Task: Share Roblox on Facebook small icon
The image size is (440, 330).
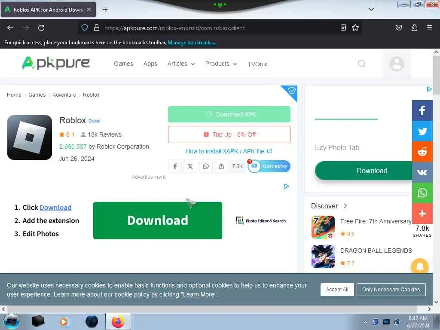Action: (x=175, y=166)
